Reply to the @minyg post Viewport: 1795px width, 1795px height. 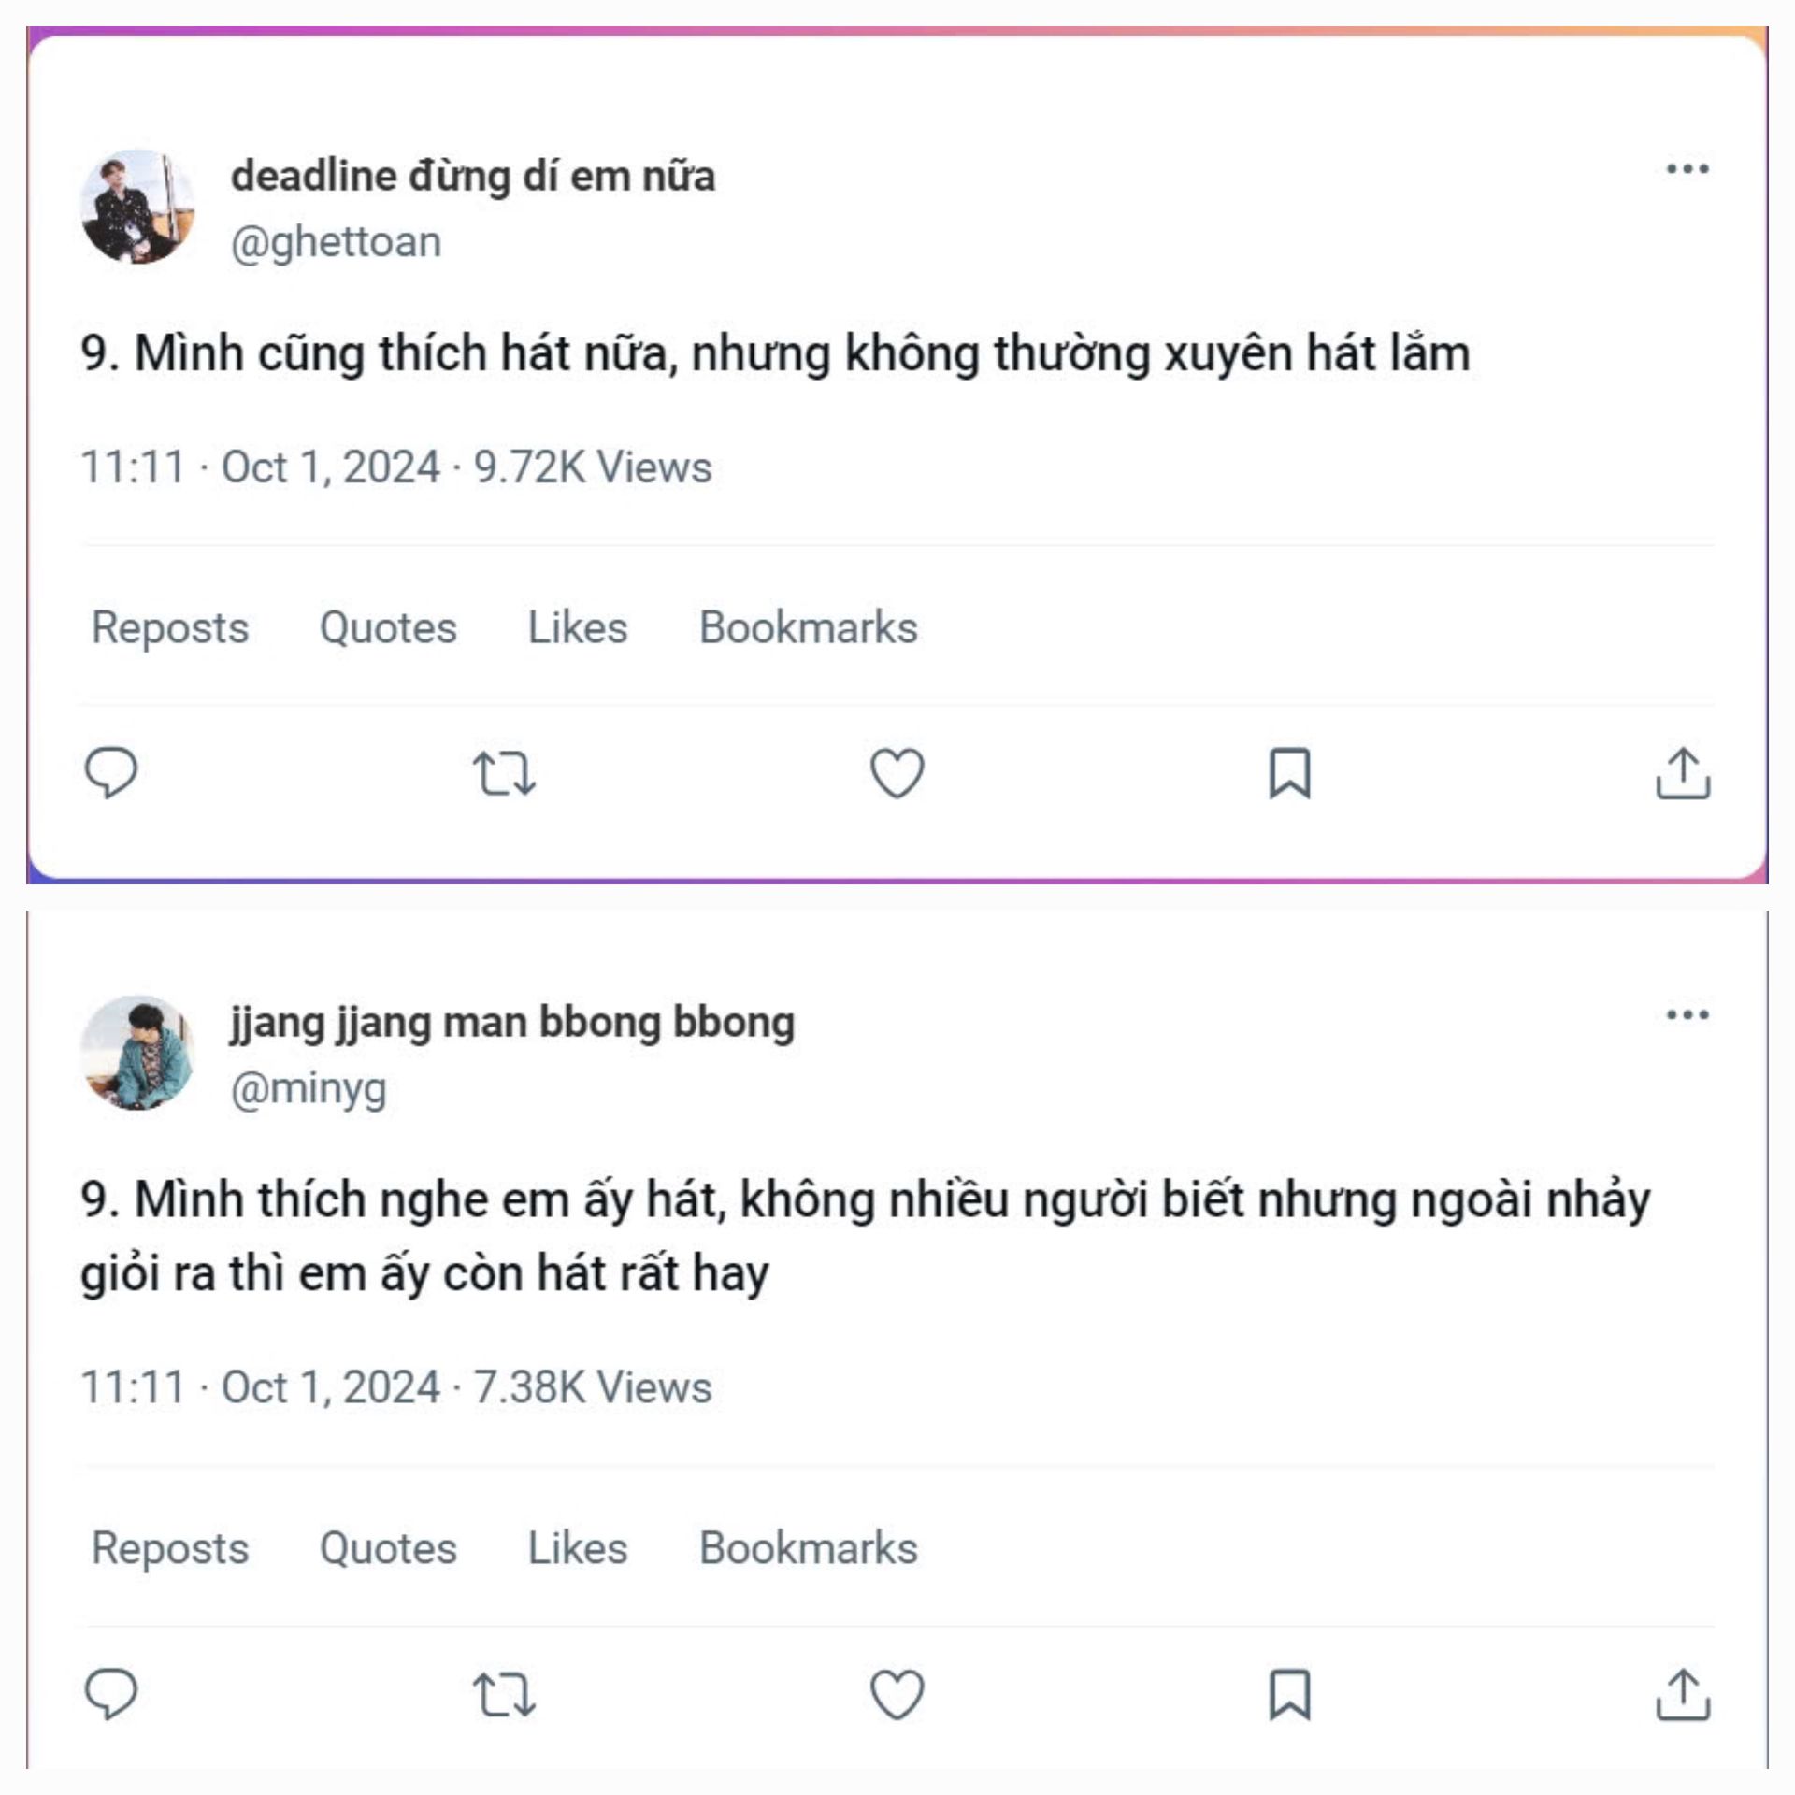[111, 1694]
